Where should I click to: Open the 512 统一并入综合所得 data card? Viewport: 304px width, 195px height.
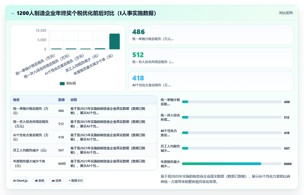[211, 58]
